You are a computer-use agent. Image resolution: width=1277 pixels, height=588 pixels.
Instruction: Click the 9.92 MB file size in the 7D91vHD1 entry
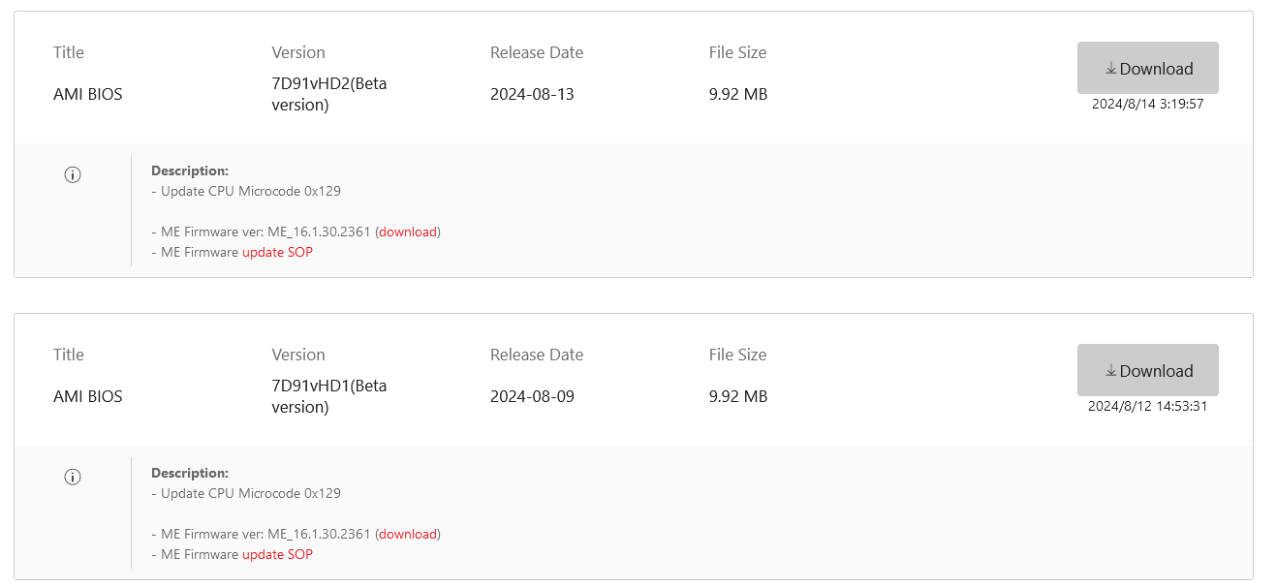[x=738, y=396]
